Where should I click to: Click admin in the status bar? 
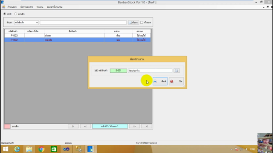coord(68,143)
